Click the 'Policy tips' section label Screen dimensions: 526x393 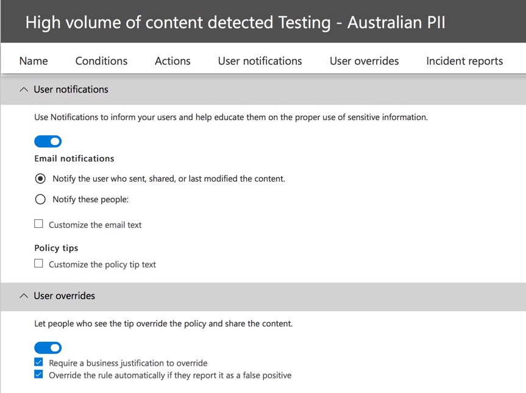[x=56, y=247]
